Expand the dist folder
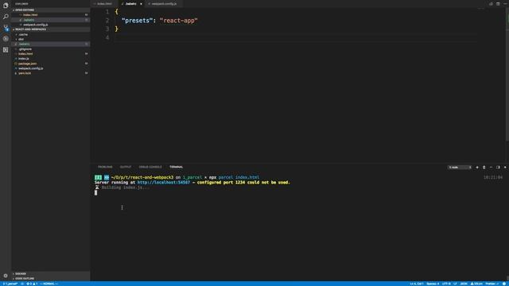509x286 pixels. pos(51,39)
